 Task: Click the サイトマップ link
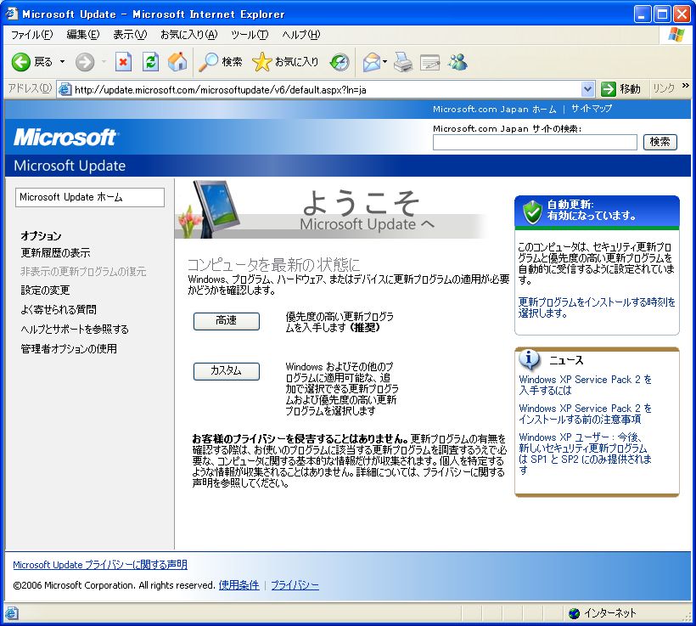coord(592,109)
